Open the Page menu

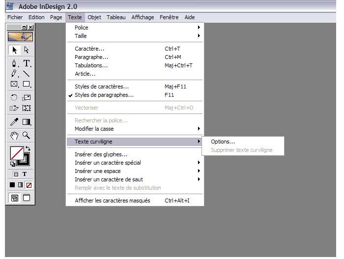click(56, 17)
